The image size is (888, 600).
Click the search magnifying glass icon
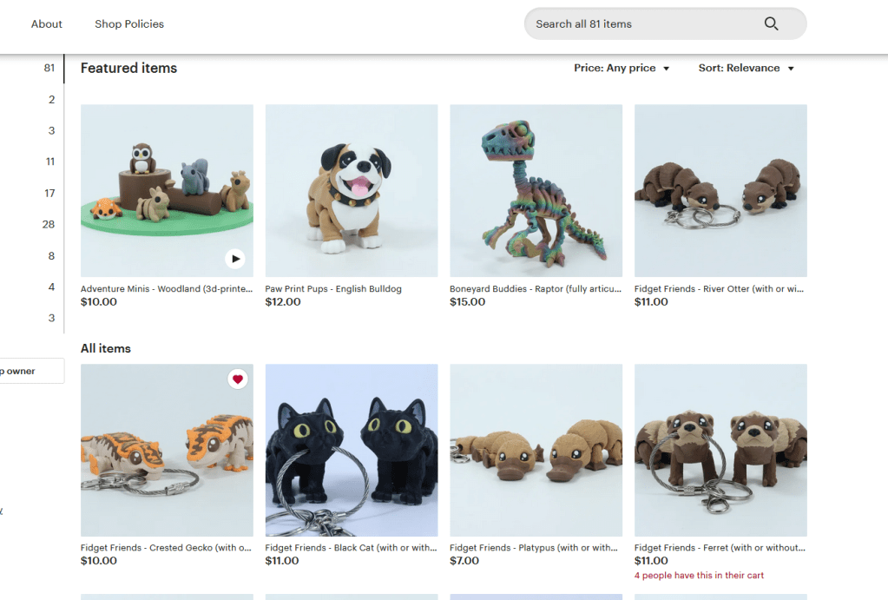click(x=771, y=24)
